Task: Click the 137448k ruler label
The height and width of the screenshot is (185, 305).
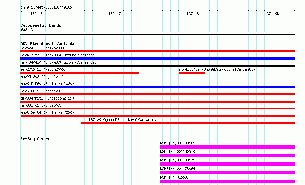Action: point(194,14)
